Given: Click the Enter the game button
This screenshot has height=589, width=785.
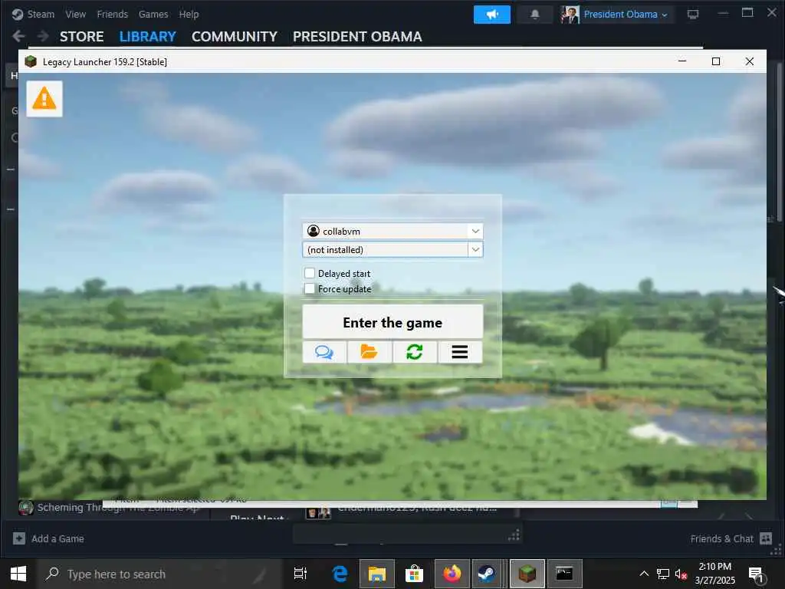Looking at the screenshot, I should [392, 321].
